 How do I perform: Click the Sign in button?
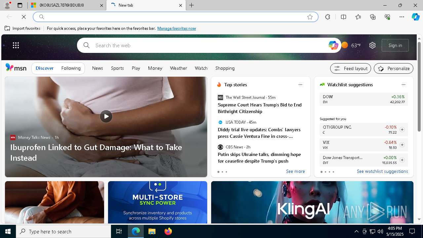click(395, 45)
